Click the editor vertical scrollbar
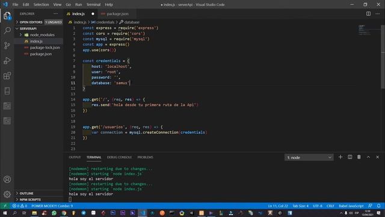 tap(383, 57)
